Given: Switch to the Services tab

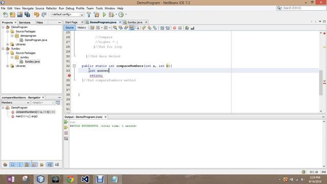Looking at the screenshot, I should point(25,22).
